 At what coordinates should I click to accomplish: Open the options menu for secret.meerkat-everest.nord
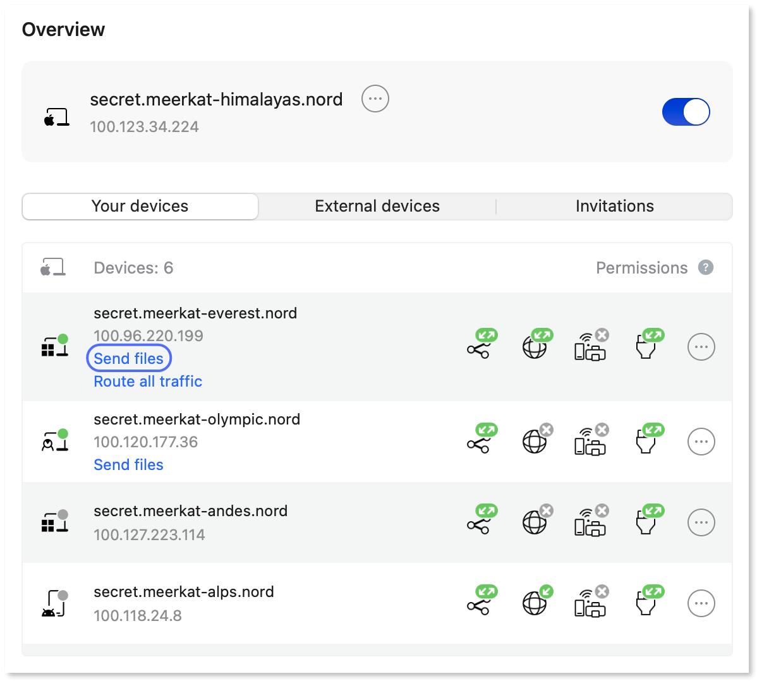701,347
